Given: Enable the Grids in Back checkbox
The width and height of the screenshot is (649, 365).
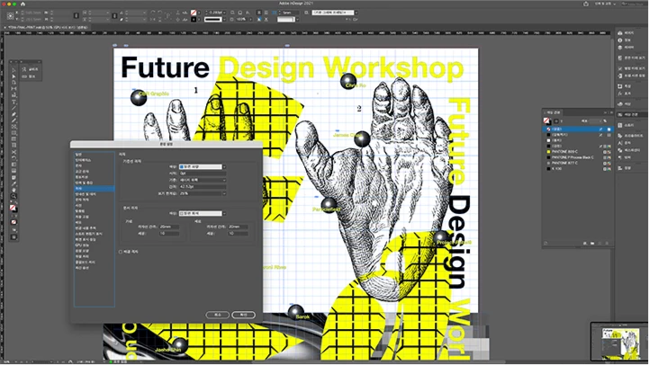Looking at the screenshot, I should click(121, 252).
